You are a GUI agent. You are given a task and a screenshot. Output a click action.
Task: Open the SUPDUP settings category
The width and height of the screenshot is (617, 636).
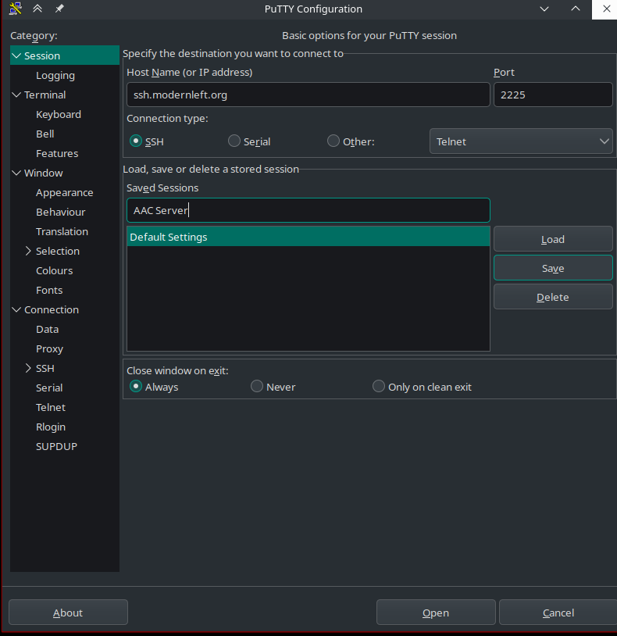[56, 447]
